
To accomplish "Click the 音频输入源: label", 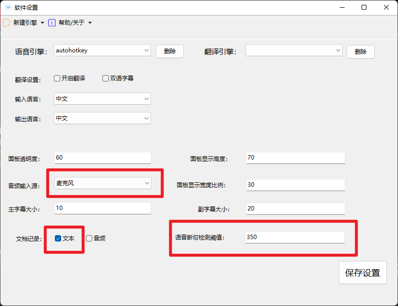I will 24,186.
